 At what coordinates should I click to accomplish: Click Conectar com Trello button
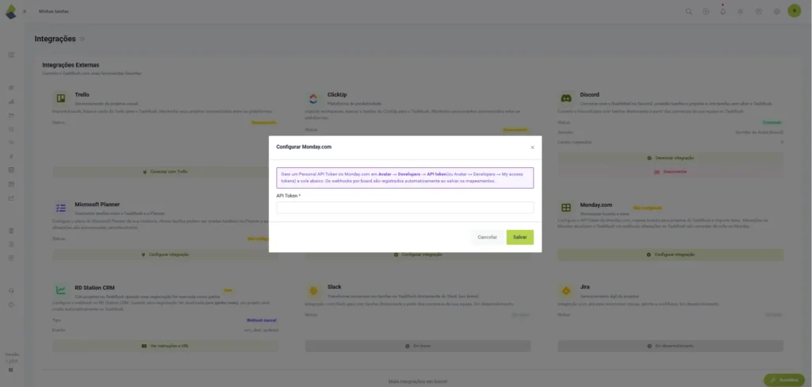click(x=165, y=171)
